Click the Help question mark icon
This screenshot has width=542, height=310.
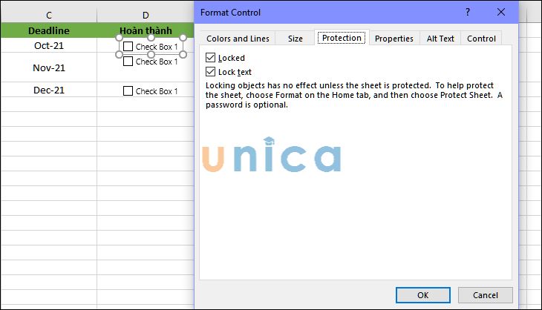pos(468,13)
